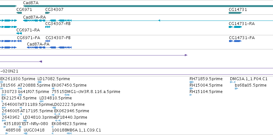Click the CG14731-RA transcript glyph
The height and width of the screenshot is (135, 273).
(235, 27)
